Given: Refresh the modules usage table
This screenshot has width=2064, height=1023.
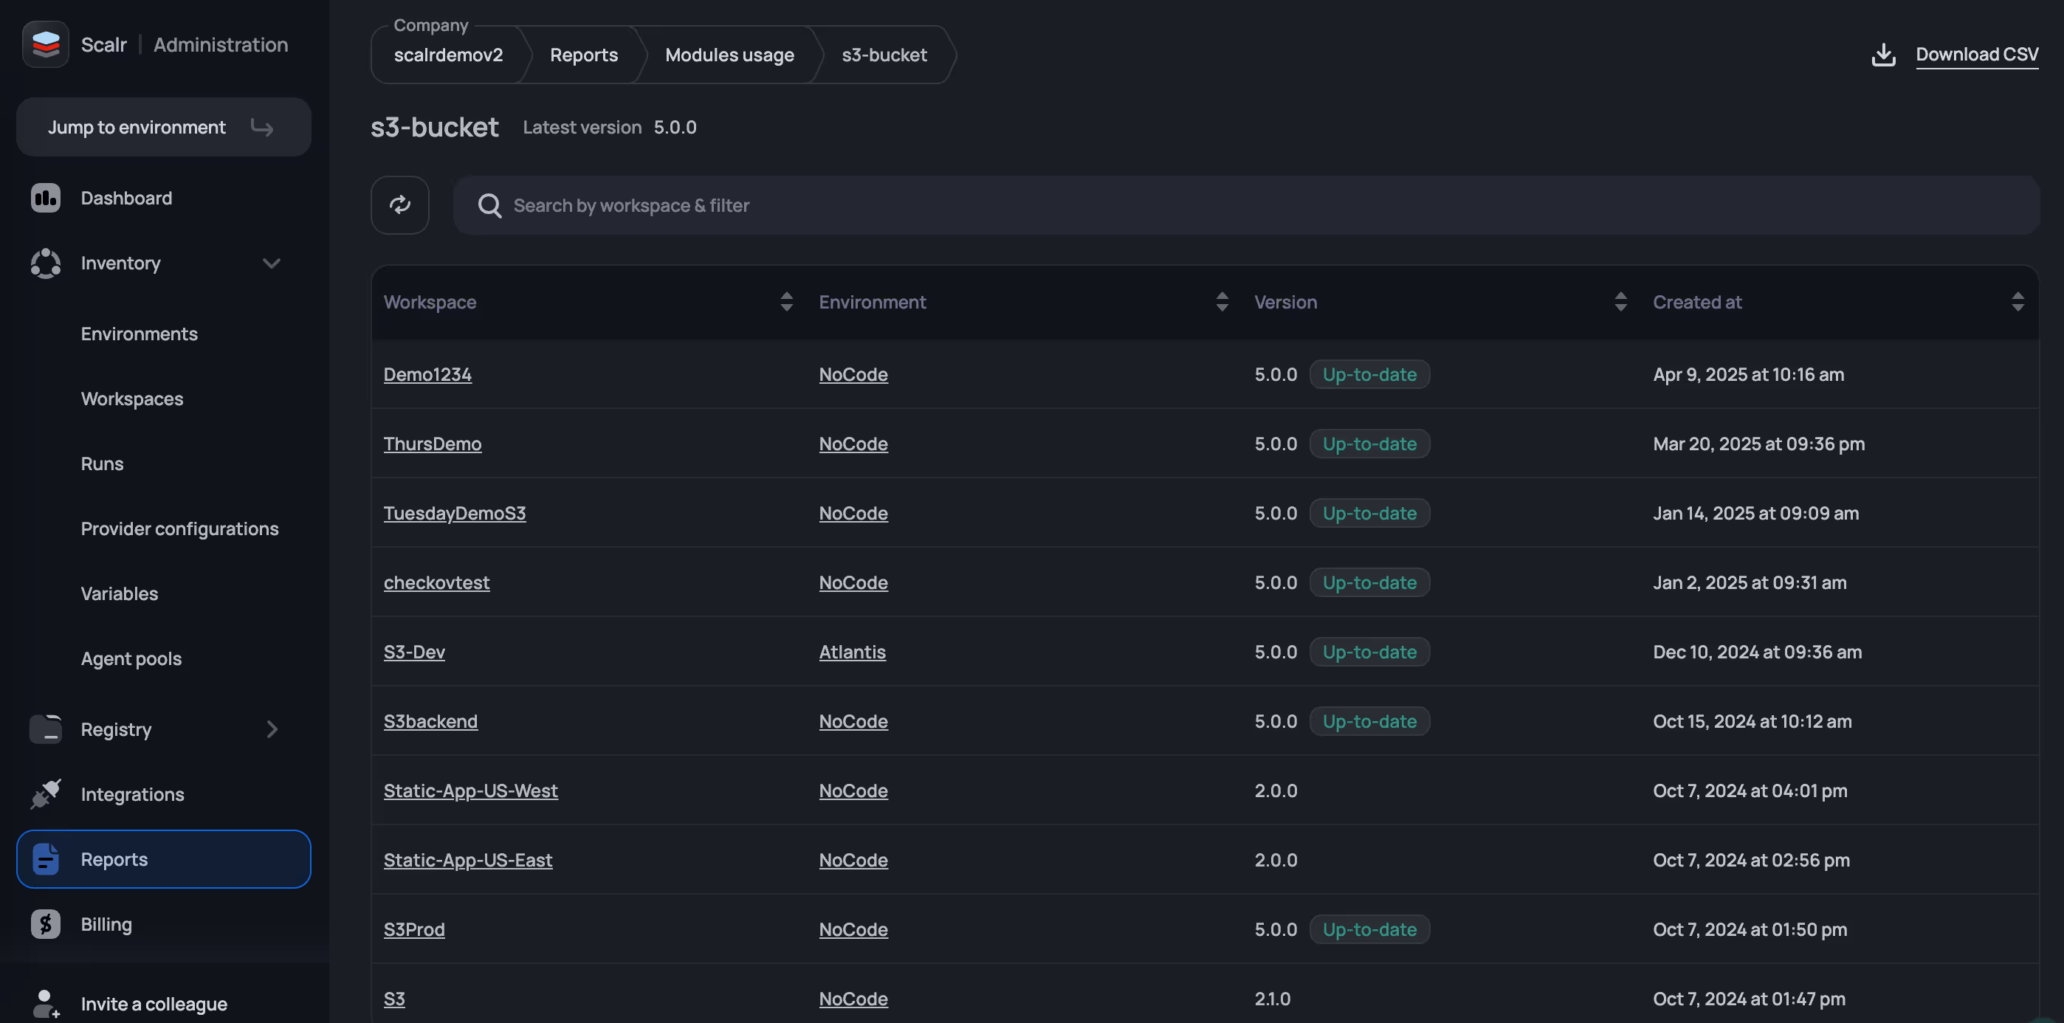Looking at the screenshot, I should point(400,205).
